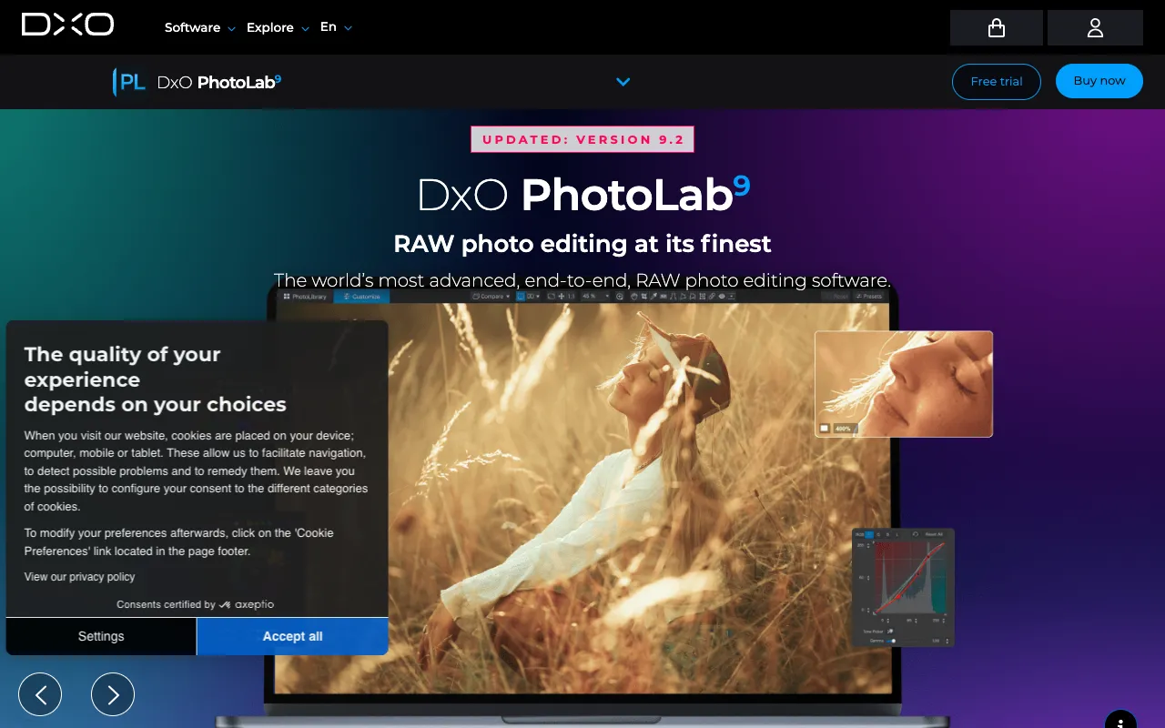Open the Explore menu in the top bar

click(x=269, y=27)
